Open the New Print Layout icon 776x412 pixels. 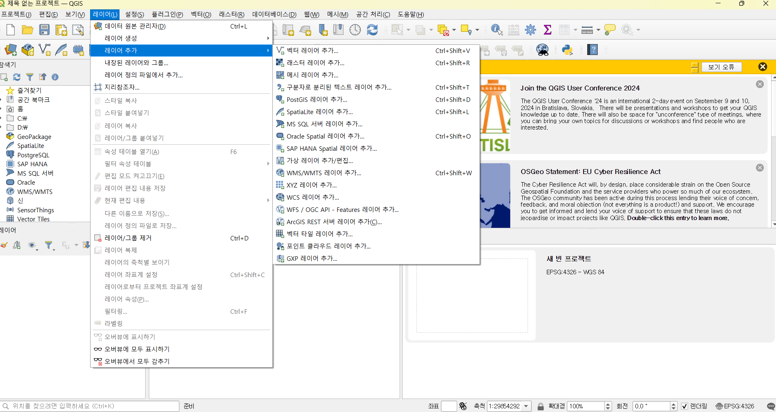[x=61, y=30]
